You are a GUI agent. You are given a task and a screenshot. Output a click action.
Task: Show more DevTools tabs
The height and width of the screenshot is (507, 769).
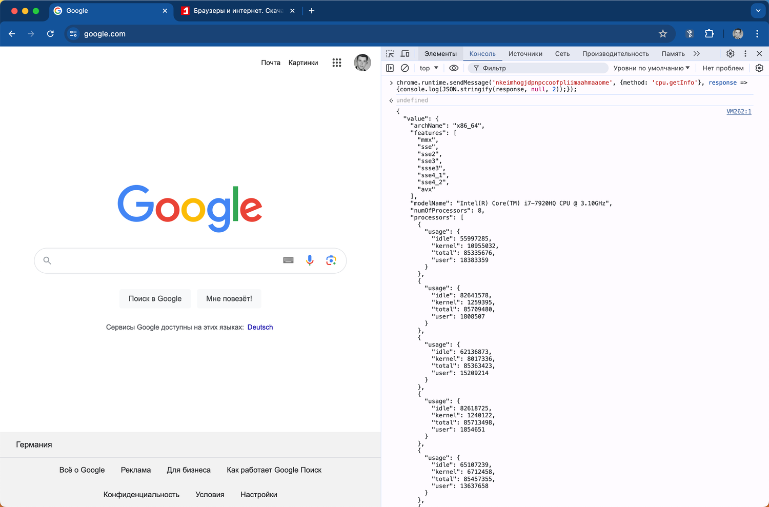click(696, 54)
